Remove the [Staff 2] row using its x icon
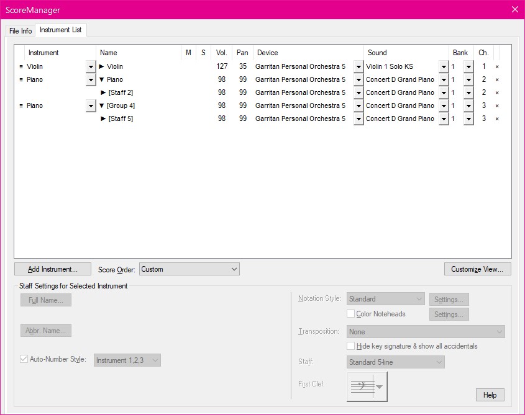The image size is (525, 415). point(497,92)
